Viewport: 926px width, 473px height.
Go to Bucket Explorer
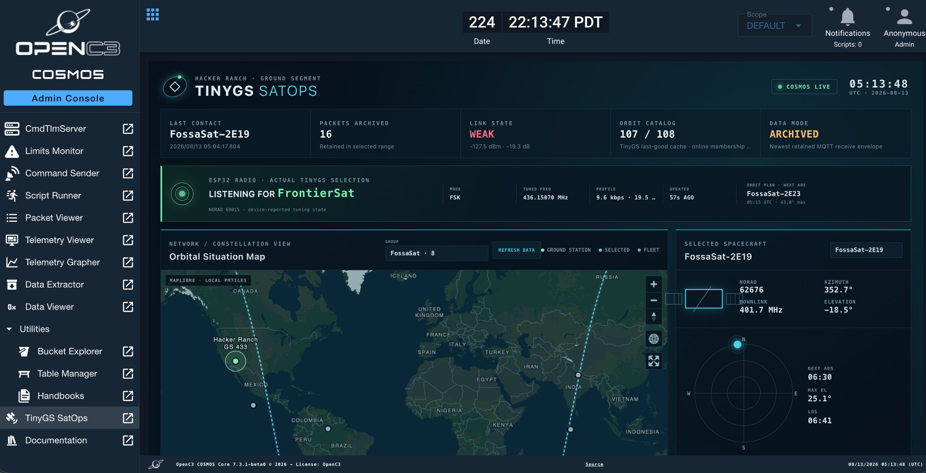point(70,351)
